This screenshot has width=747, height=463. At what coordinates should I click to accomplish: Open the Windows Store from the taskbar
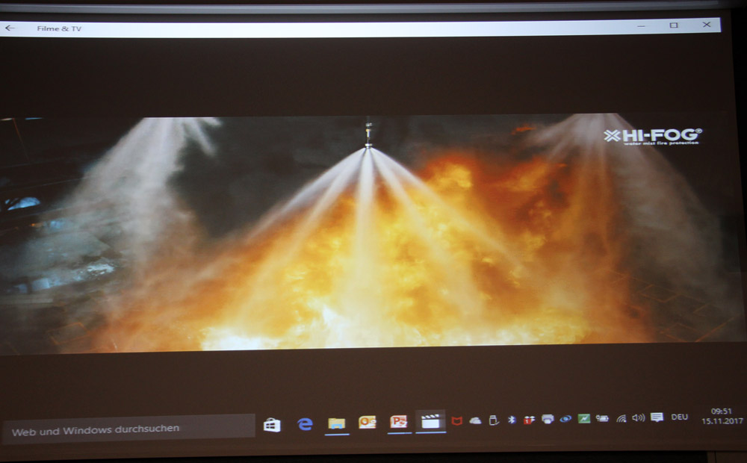point(272,424)
